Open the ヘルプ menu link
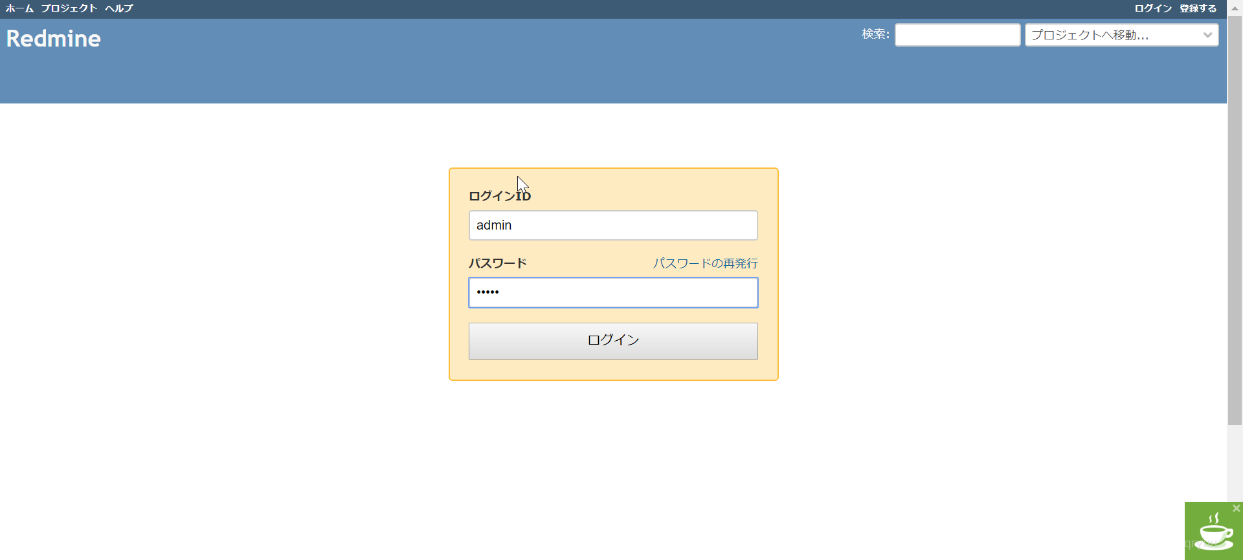Viewport: 1243px width, 560px height. coord(119,8)
